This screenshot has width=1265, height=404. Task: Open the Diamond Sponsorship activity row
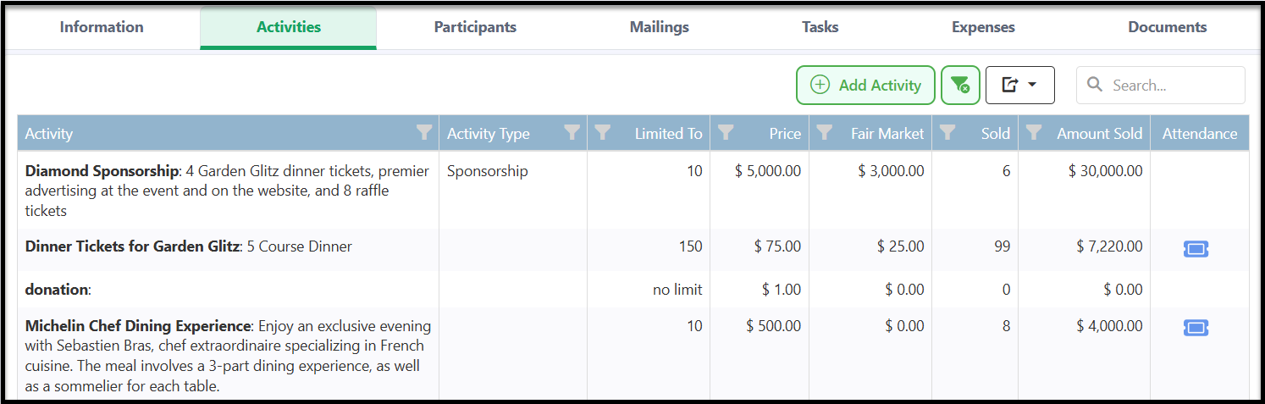point(102,171)
